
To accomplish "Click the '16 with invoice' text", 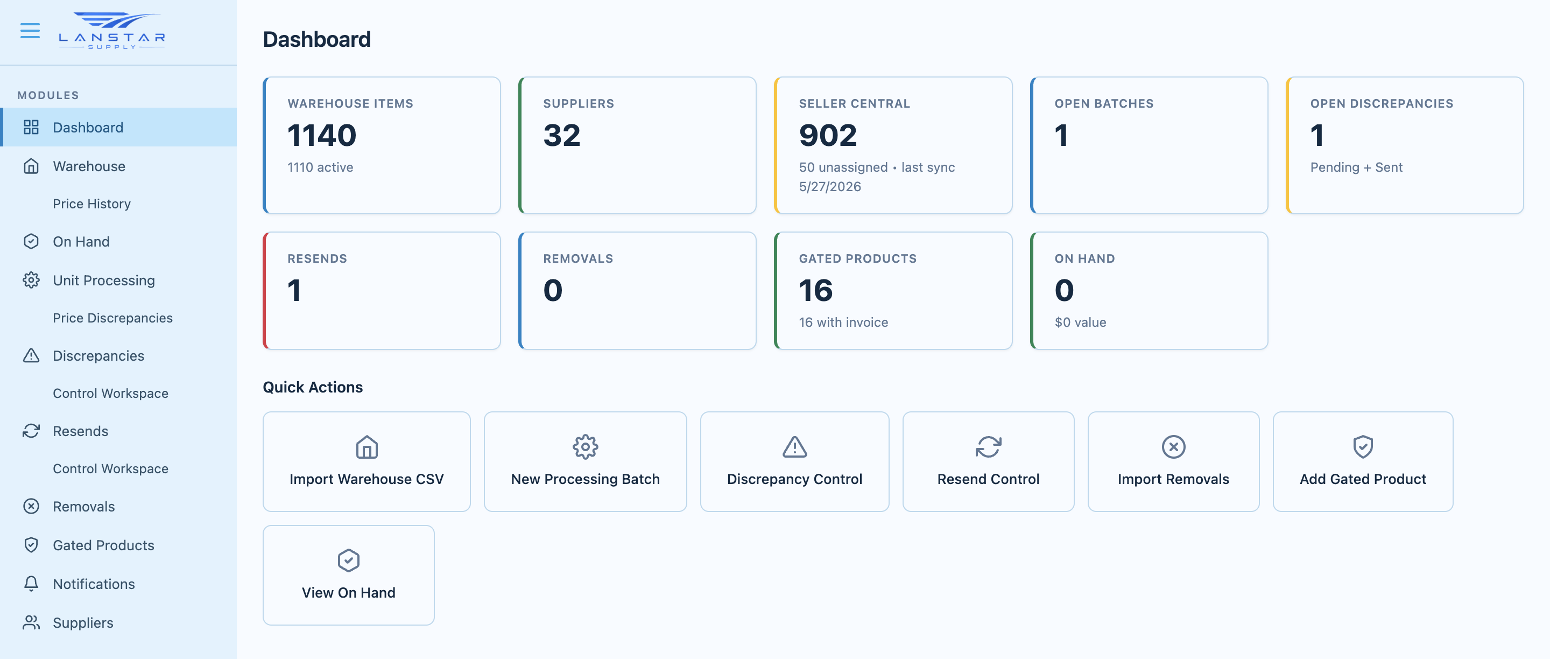I will [x=843, y=323].
